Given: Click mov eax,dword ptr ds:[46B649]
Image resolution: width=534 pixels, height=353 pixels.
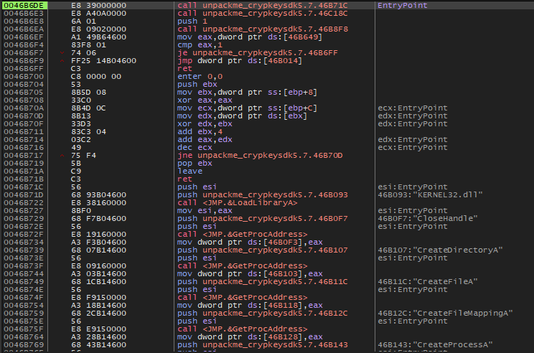Looking at the screenshot, I should coord(250,37).
